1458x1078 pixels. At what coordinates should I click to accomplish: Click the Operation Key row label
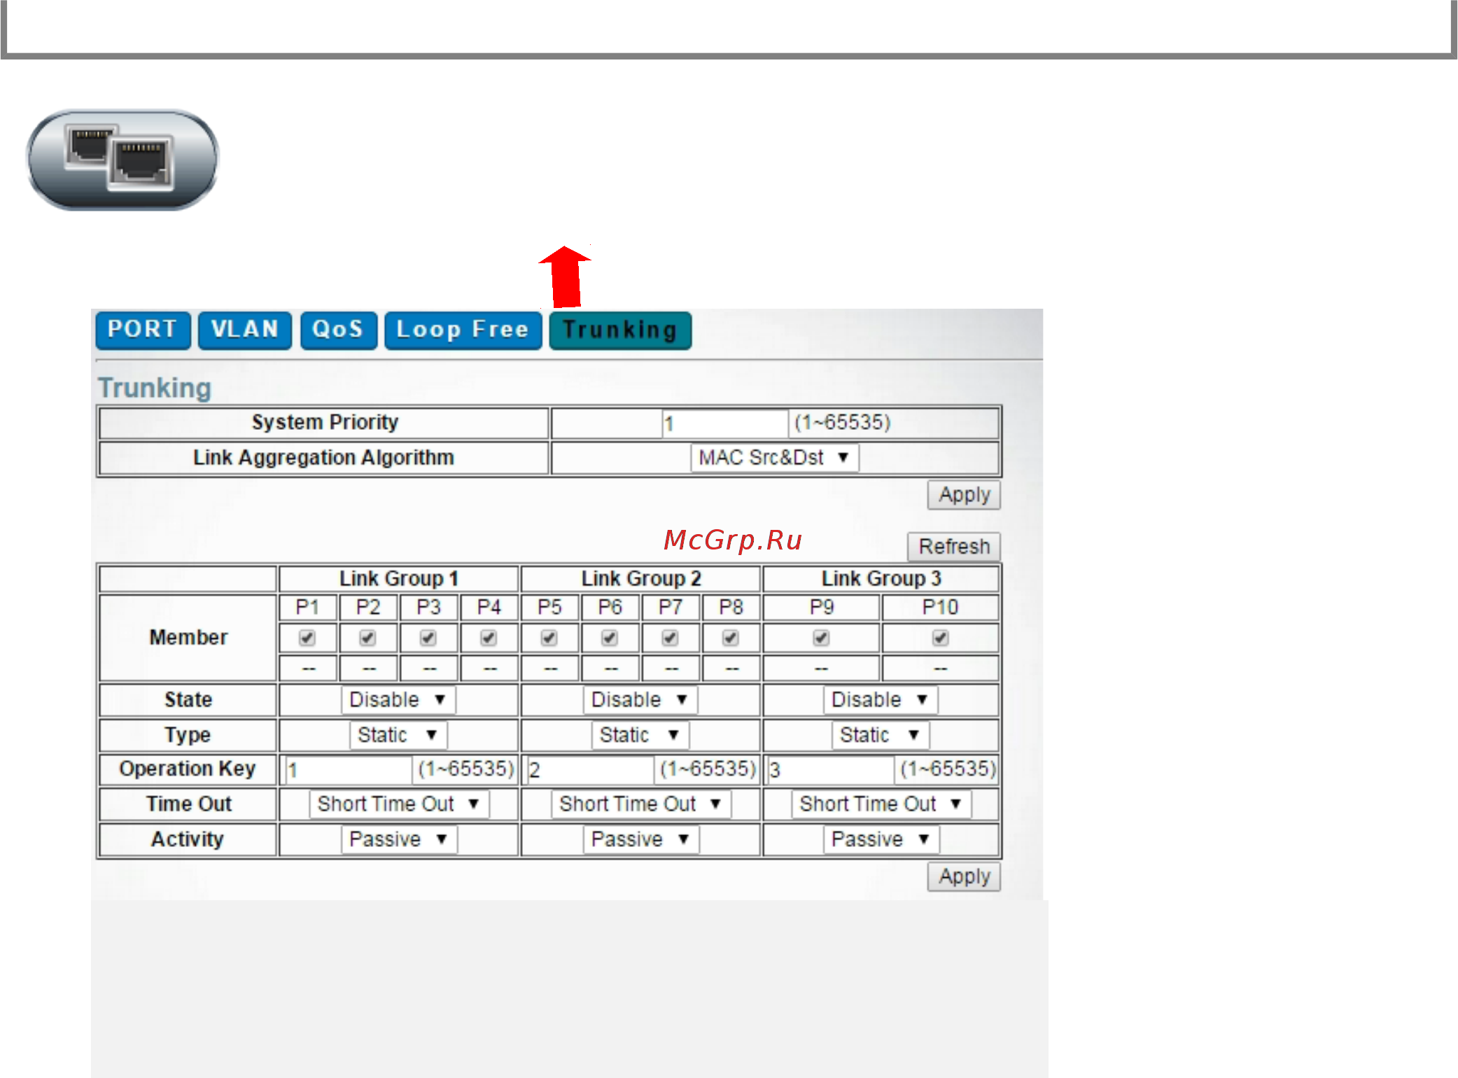(x=188, y=769)
